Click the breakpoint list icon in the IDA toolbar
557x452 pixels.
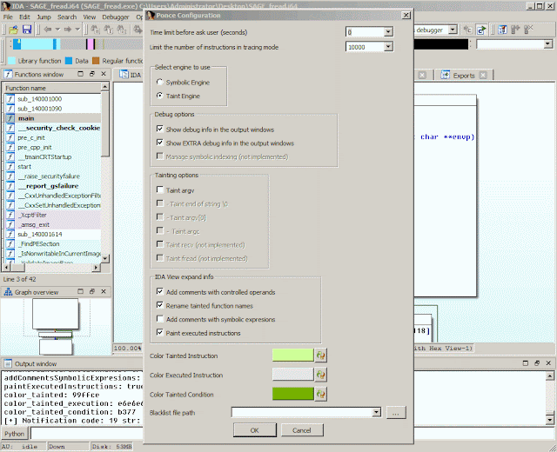[x=502, y=30]
